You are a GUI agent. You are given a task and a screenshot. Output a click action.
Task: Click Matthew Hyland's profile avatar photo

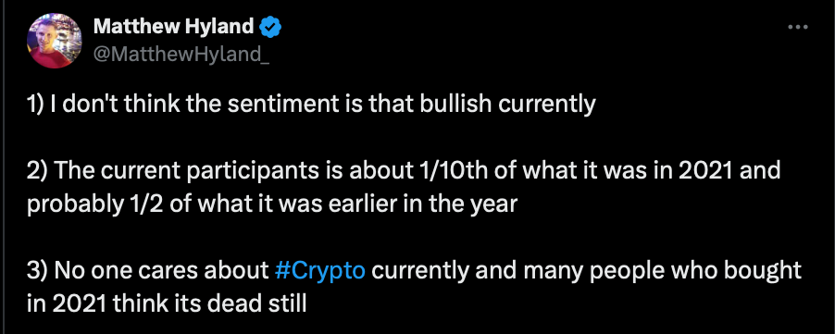[55, 41]
